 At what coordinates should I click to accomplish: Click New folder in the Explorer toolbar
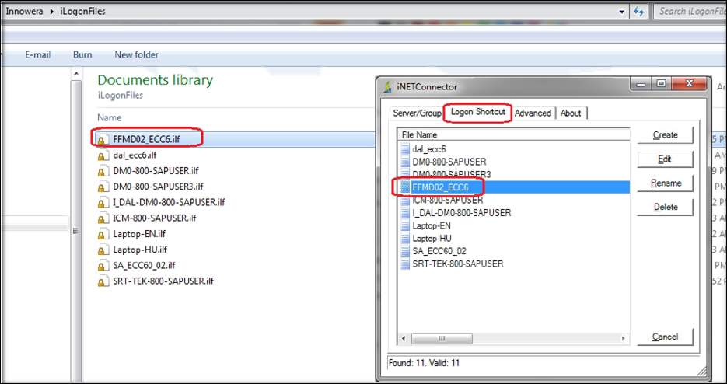tap(136, 54)
